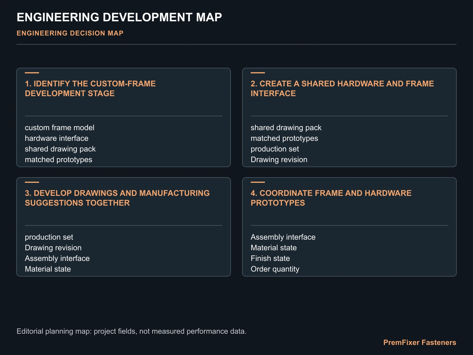Click 'matched prototypes' in card 1
The width and height of the screenshot is (473, 355).
(59, 159)
